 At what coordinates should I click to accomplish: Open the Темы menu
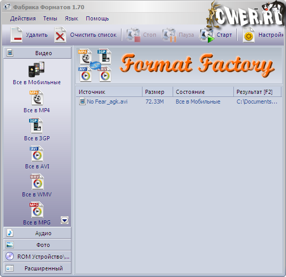(50, 18)
